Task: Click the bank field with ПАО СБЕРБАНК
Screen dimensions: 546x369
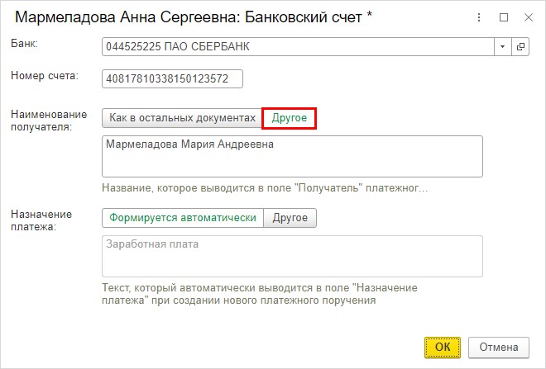Action: pyautogui.click(x=298, y=46)
